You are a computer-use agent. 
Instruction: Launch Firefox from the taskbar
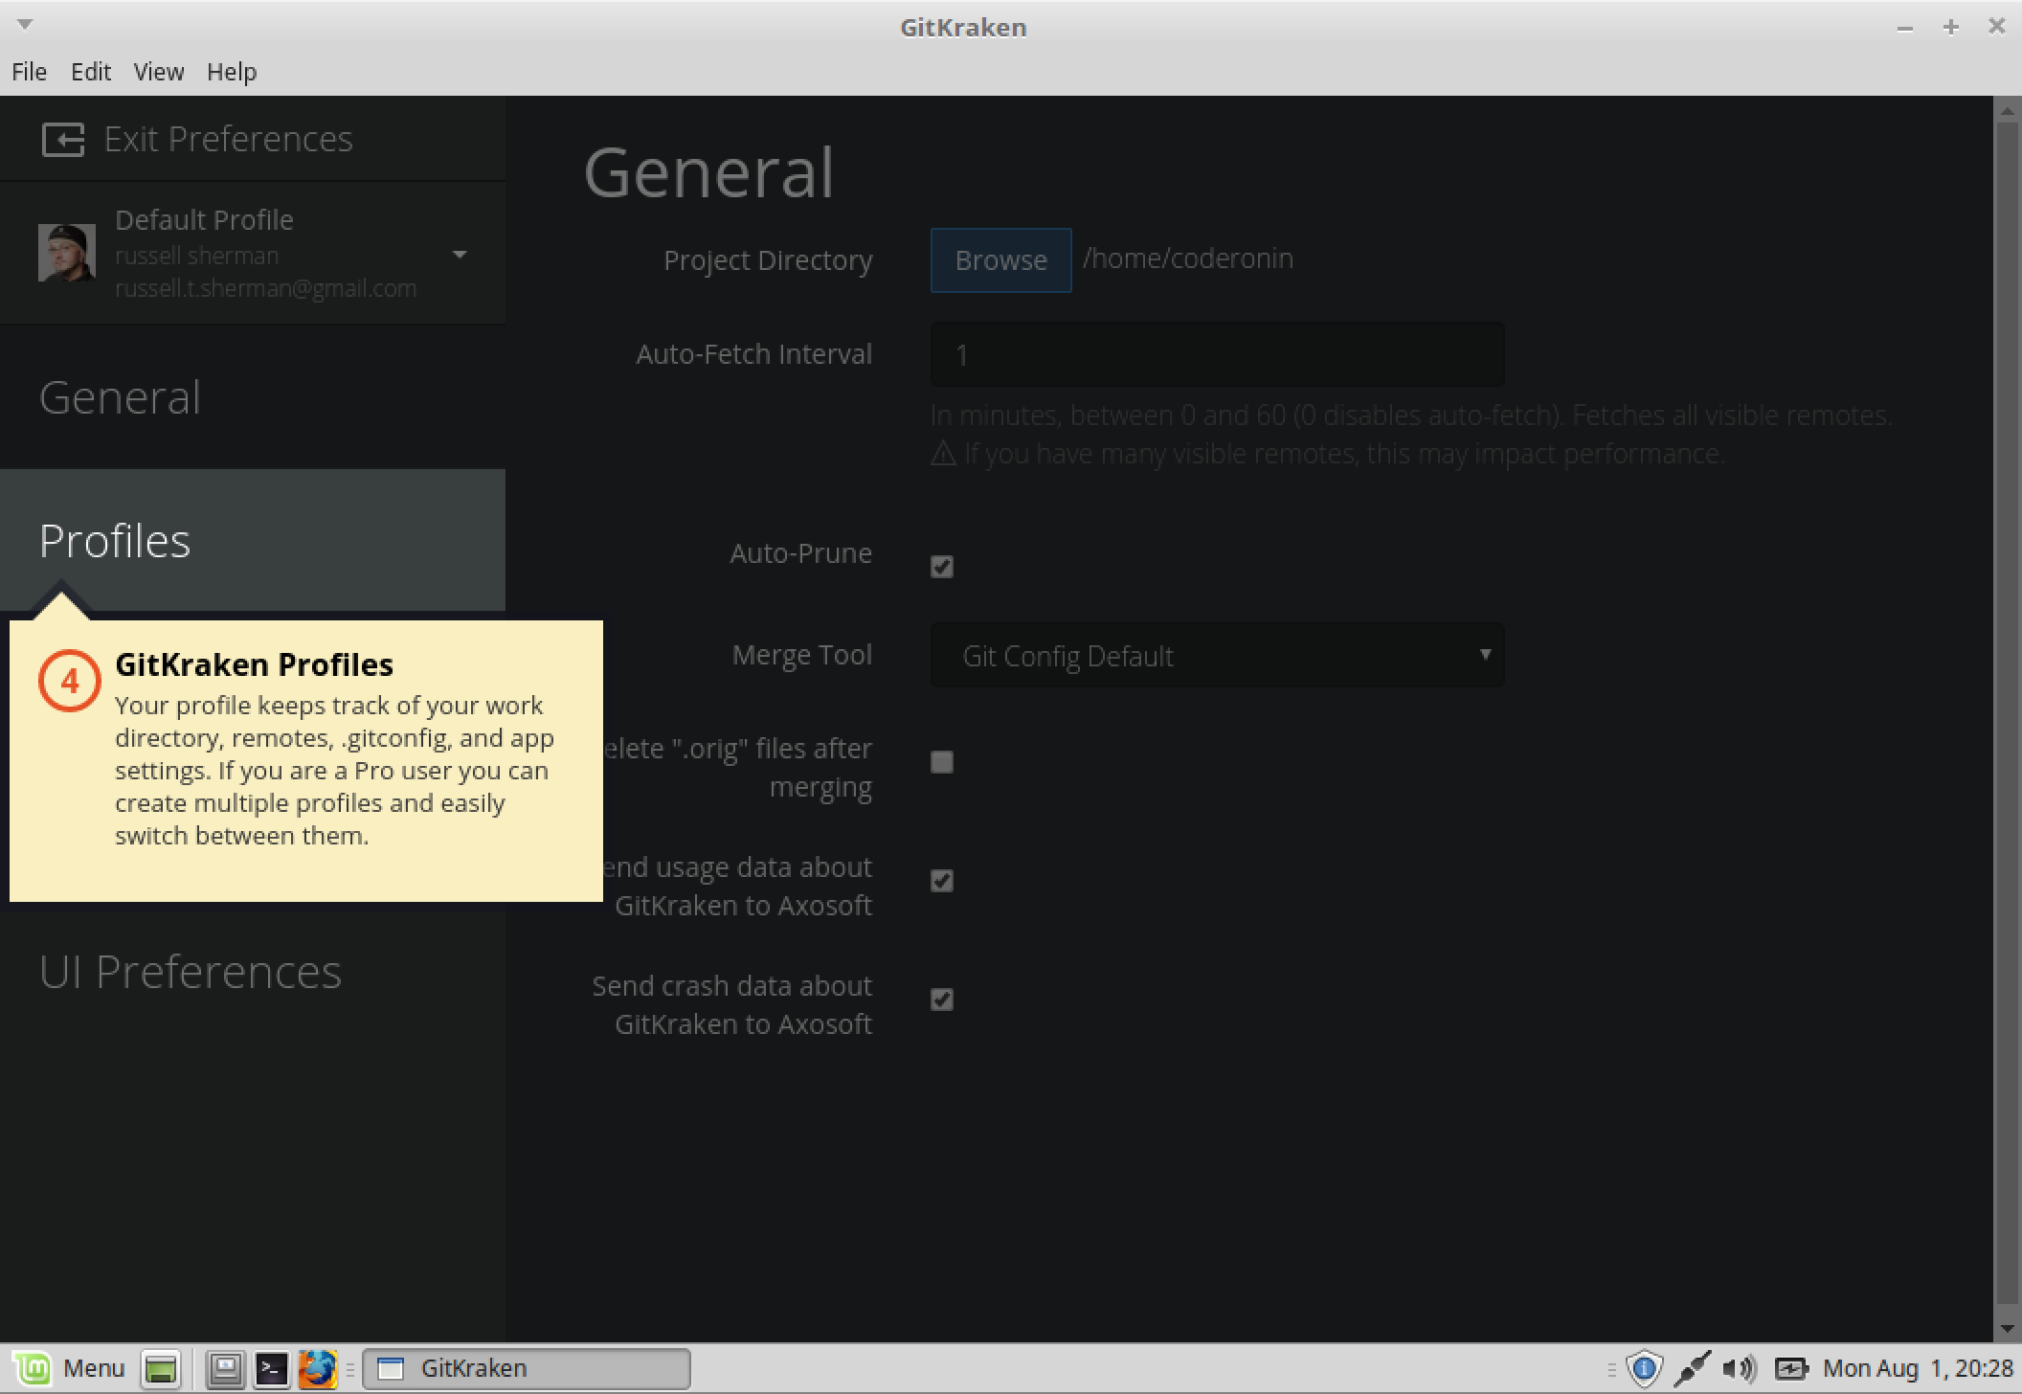pos(317,1369)
